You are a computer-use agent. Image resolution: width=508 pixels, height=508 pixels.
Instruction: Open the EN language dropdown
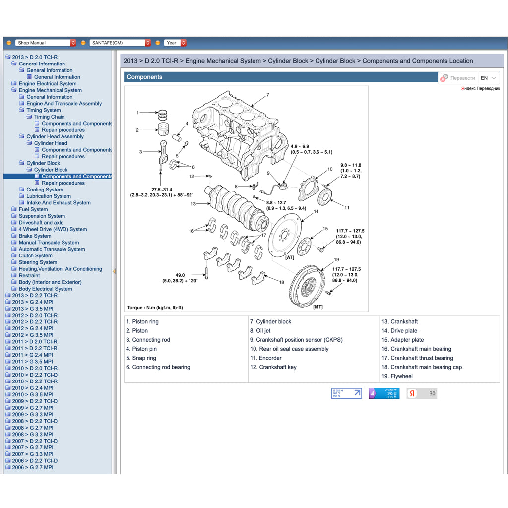[x=489, y=78]
